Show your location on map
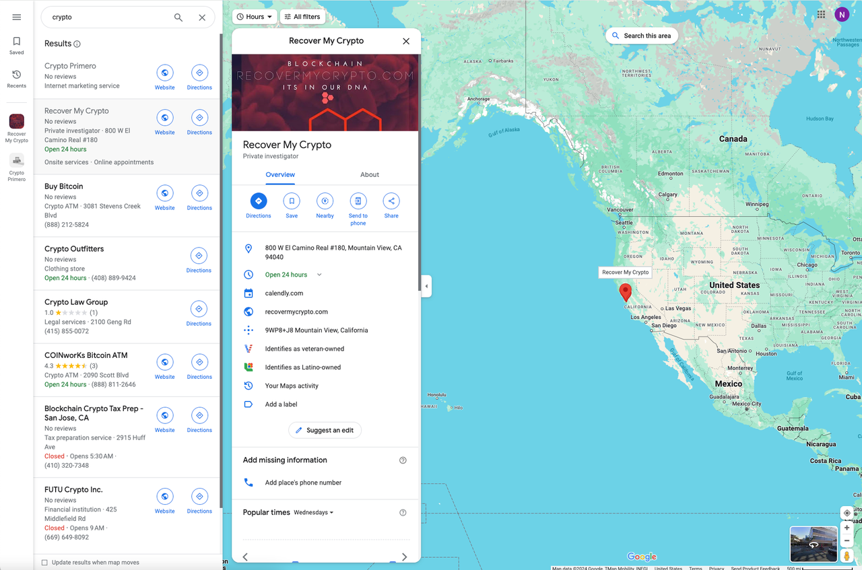 (847, 513)
